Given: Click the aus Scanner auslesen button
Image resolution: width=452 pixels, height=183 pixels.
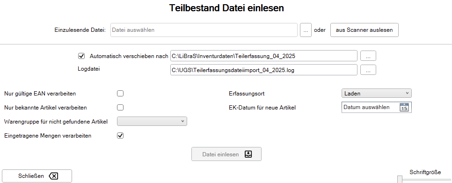Looking at the screenshot, I should click(365, 30).
